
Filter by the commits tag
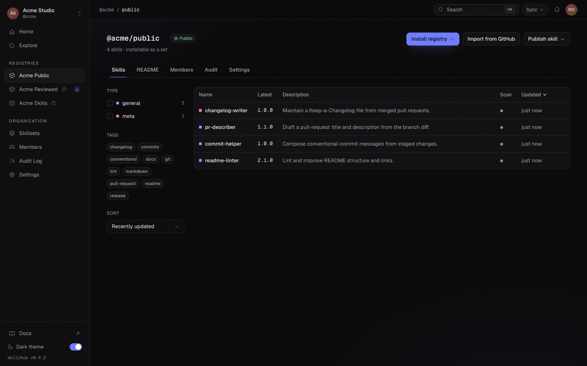point(150,147)
